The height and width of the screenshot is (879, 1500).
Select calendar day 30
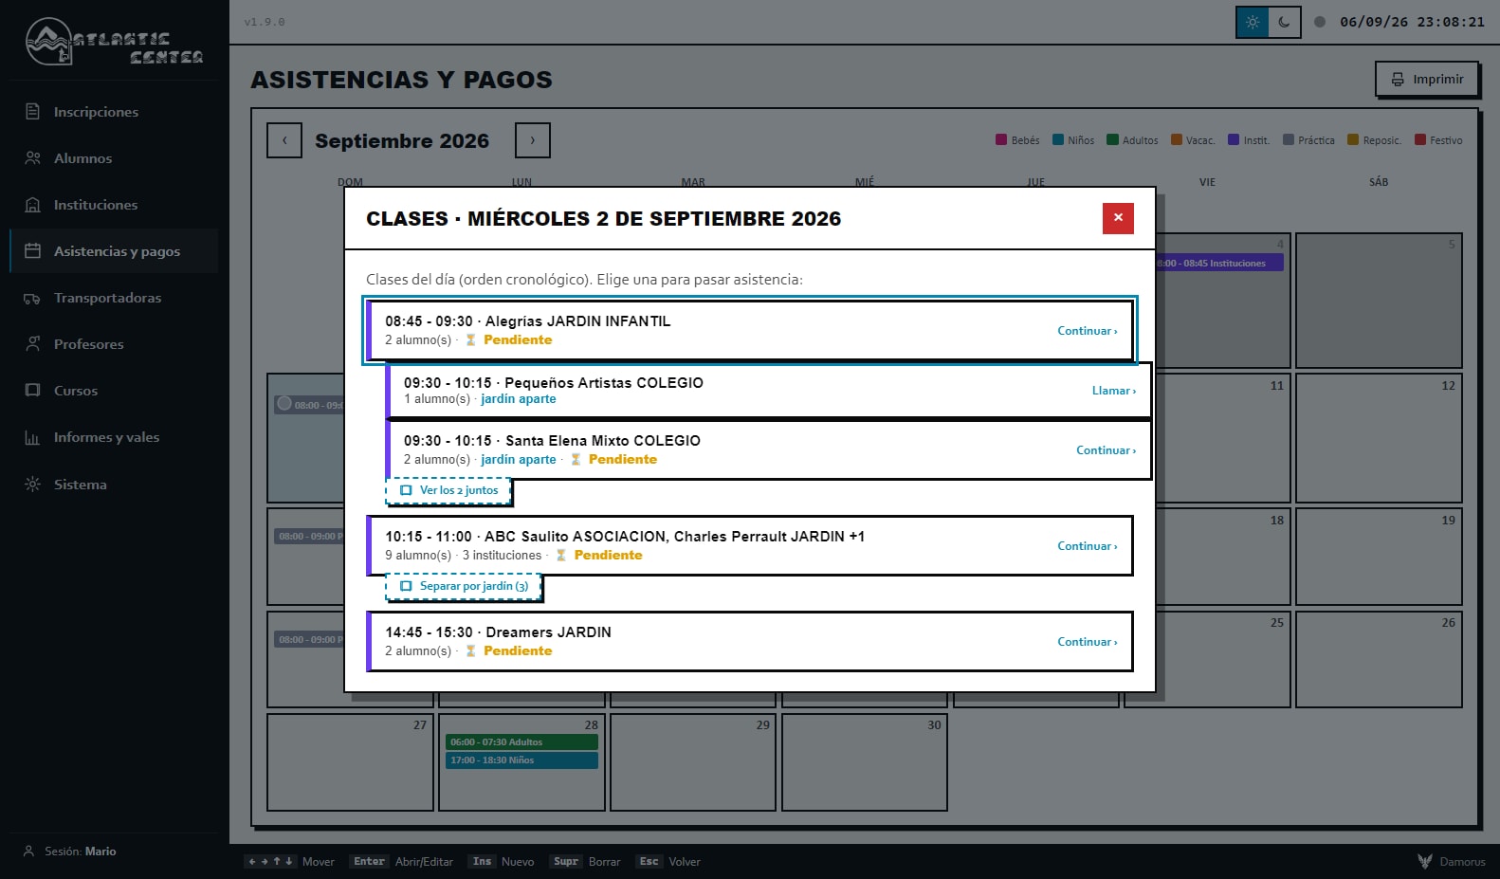(x=865, y=762)
